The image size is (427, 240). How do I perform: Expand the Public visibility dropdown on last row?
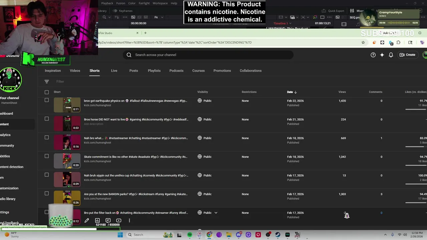pos(216,213)
